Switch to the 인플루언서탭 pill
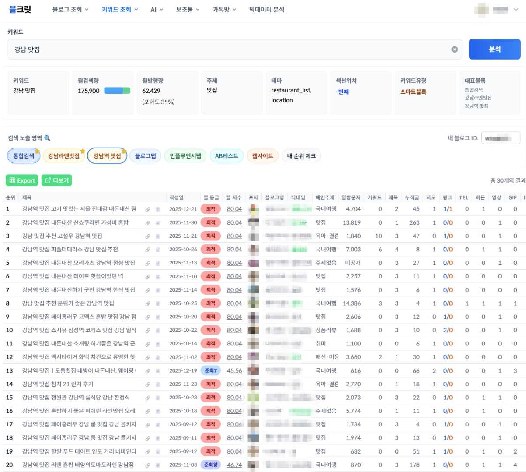Viewport: 526px width, 472px height. point(185,156)
